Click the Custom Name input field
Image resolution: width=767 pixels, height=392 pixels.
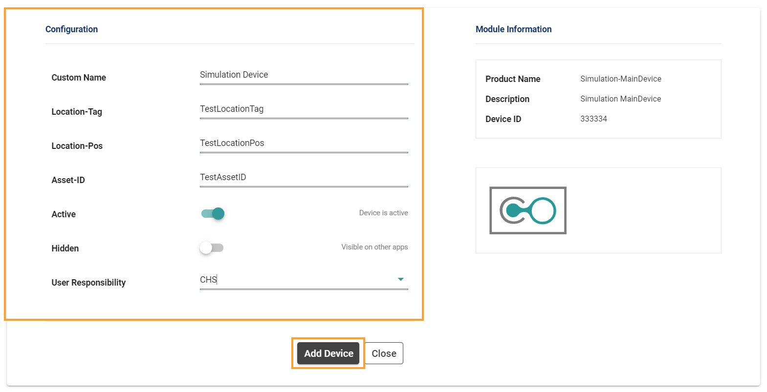point(303,75)
